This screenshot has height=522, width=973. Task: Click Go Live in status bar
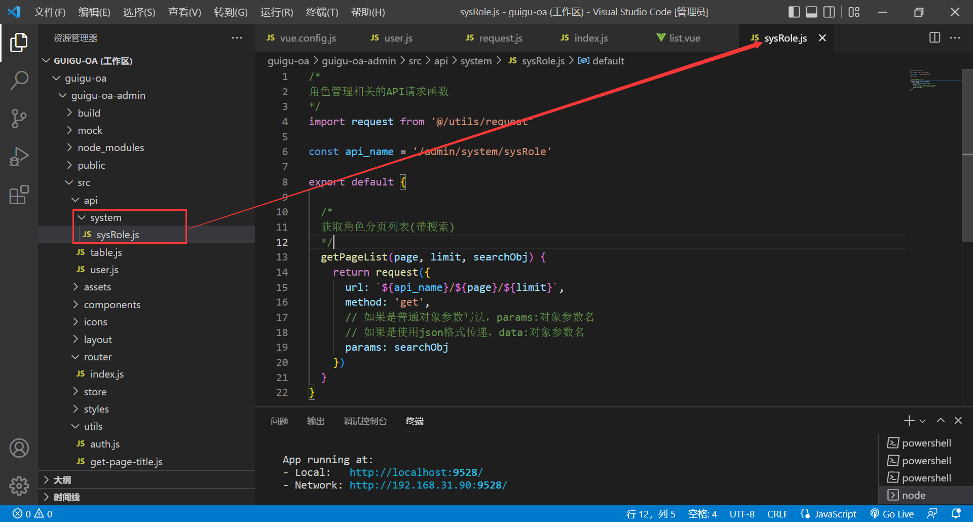point(892,514)
